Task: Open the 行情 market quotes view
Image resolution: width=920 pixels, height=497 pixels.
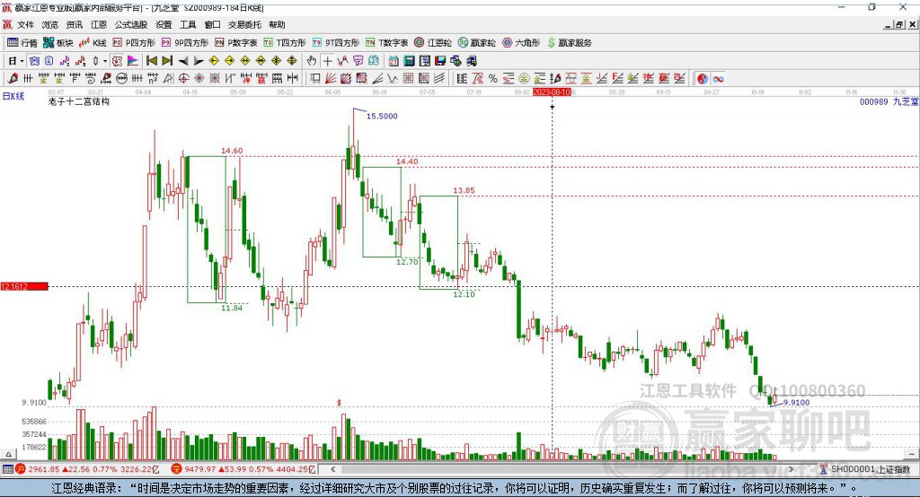Action: pos(22,43)
